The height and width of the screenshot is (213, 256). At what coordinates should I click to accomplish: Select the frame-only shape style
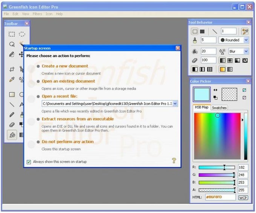tap(195, 31)
